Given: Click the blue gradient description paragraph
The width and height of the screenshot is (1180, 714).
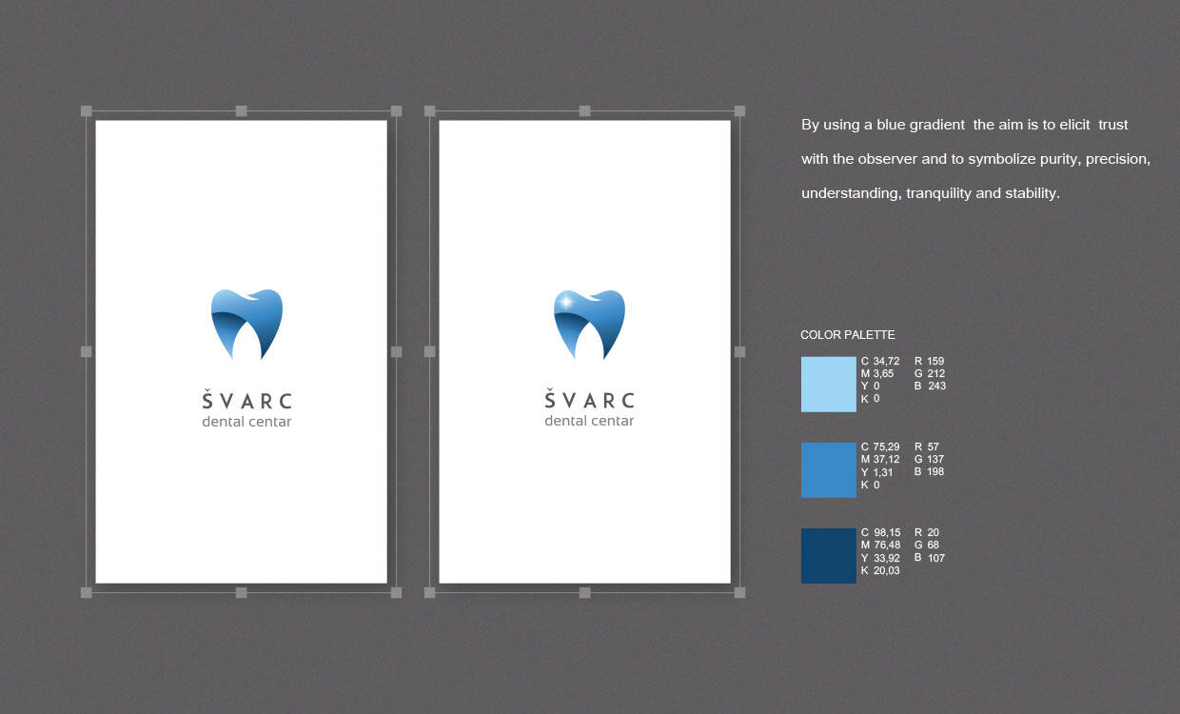Looking at the screenshot, I should (x=975, y=159).
